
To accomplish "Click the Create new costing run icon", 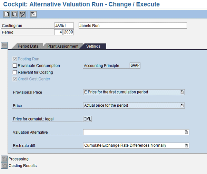I will 7,14.
